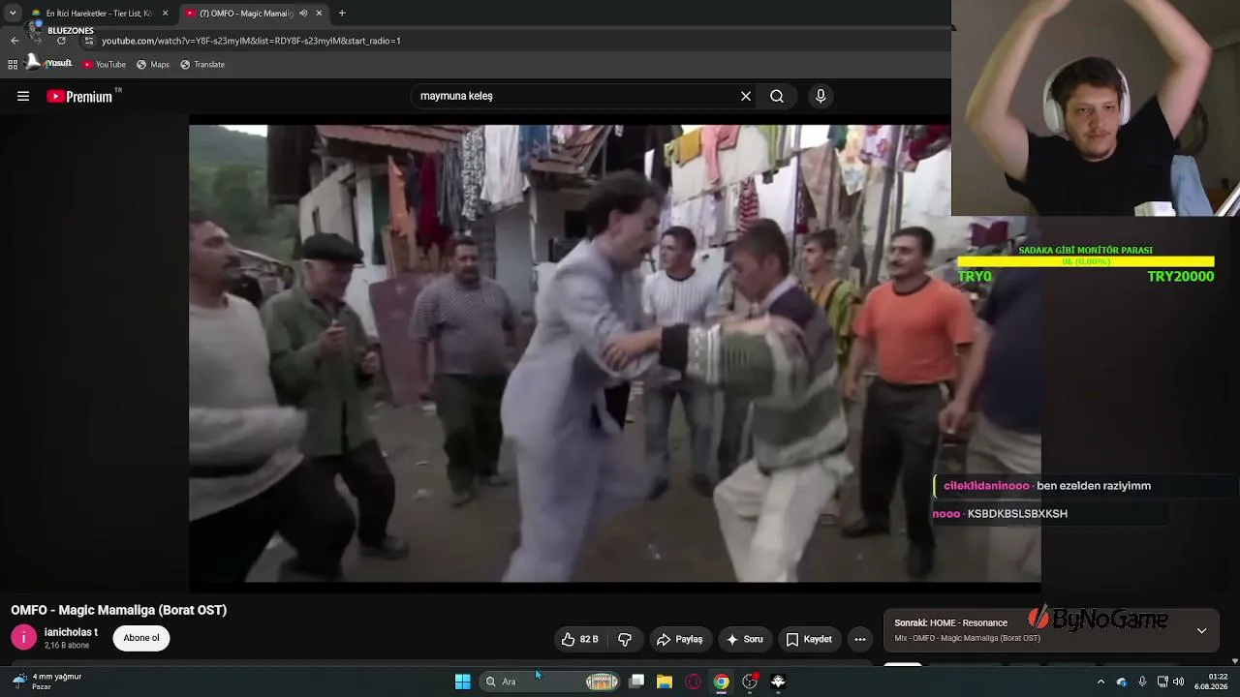The height and width of the screenshot is (697, 1240).
Task: Open the weather widget 4 mm yağmur
Action: [x=47, y=682]
